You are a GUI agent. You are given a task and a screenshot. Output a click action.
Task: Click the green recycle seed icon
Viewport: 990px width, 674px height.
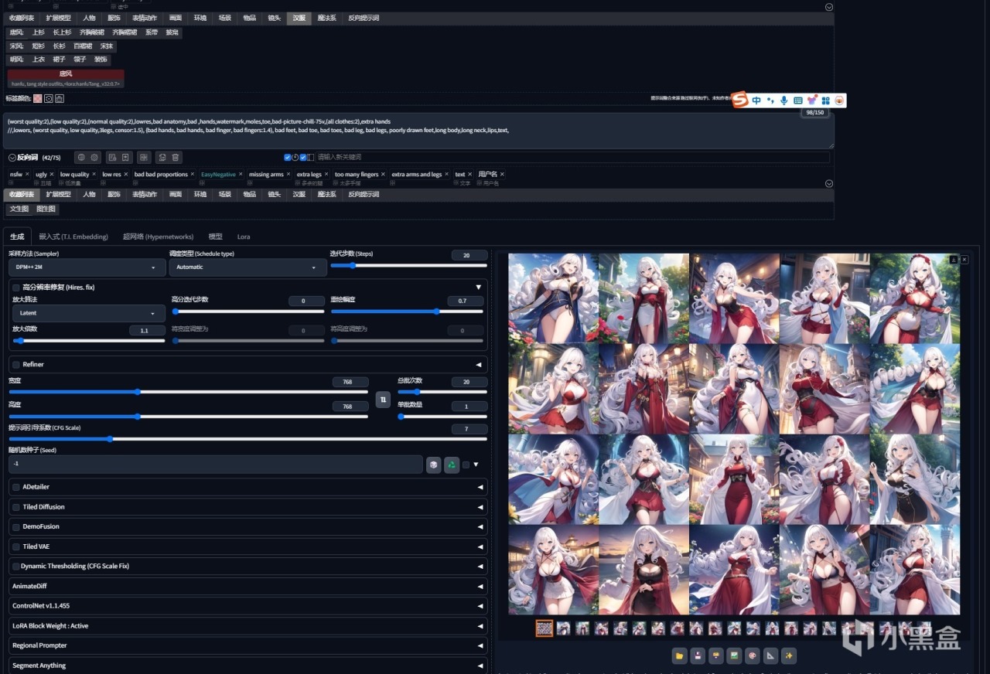point(452,465)
